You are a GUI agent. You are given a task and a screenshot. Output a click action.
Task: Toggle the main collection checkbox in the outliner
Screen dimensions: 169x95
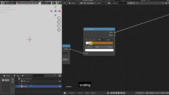tap(22, 81)
